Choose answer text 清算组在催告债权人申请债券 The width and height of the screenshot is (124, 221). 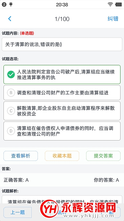tap(65, 131)
